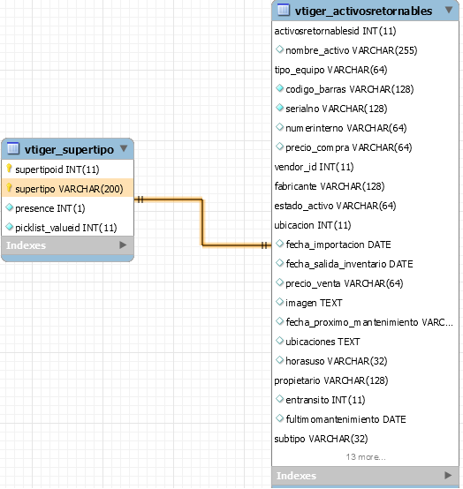Collapse vtiger_activosretornables using header arrow
This screenshot has height=489, width=463.
point(449,10)
